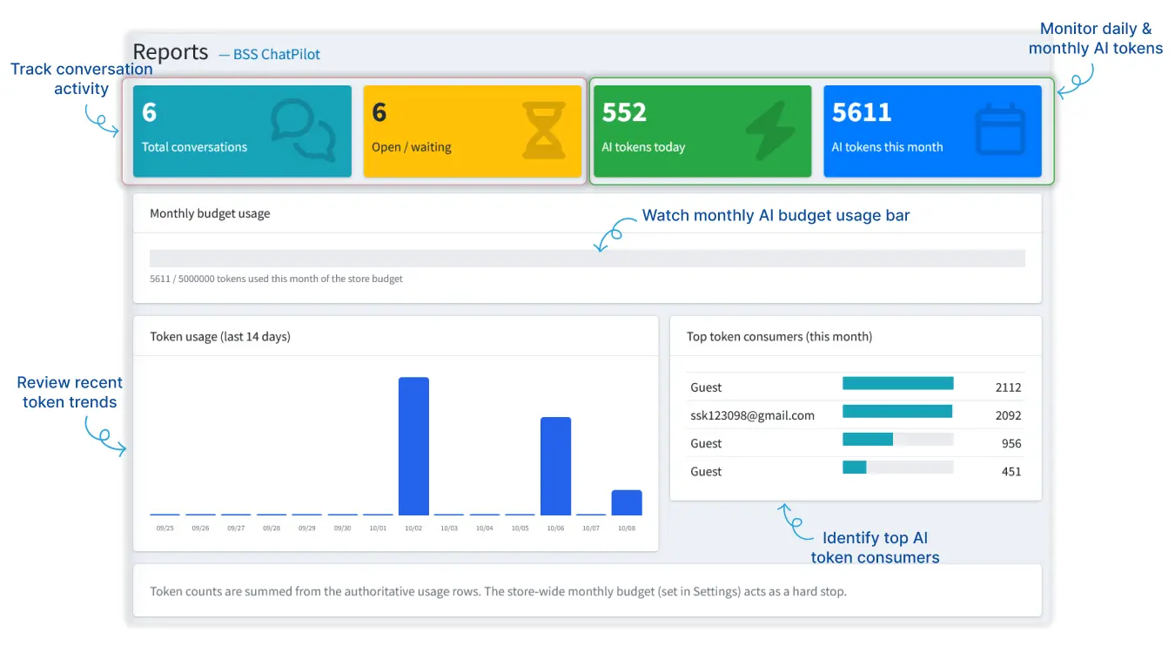
Task: Select the chart bar for 10/06
Action: coord(555,467)
